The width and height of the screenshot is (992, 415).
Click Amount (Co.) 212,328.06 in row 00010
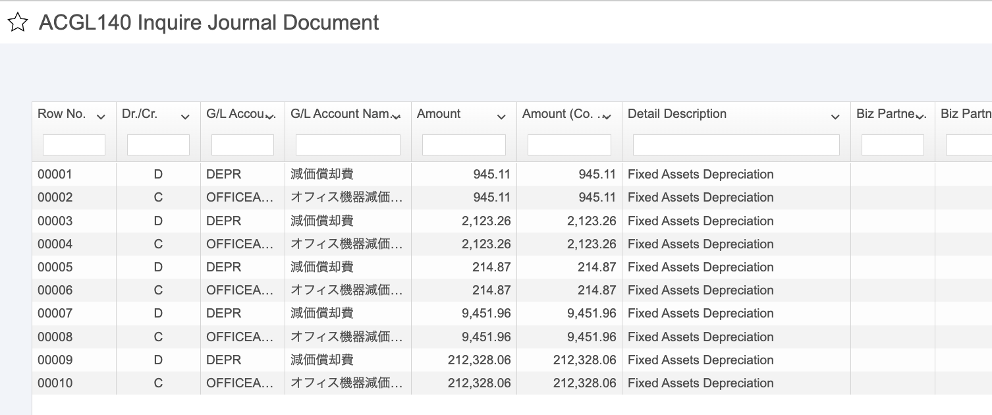click(x=585, y=383)
